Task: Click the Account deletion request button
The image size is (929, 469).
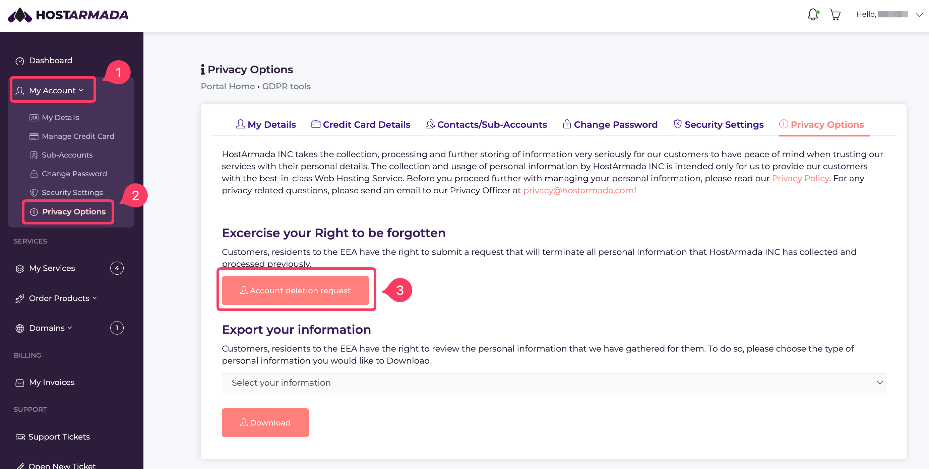Action: (x=295, y=290)
